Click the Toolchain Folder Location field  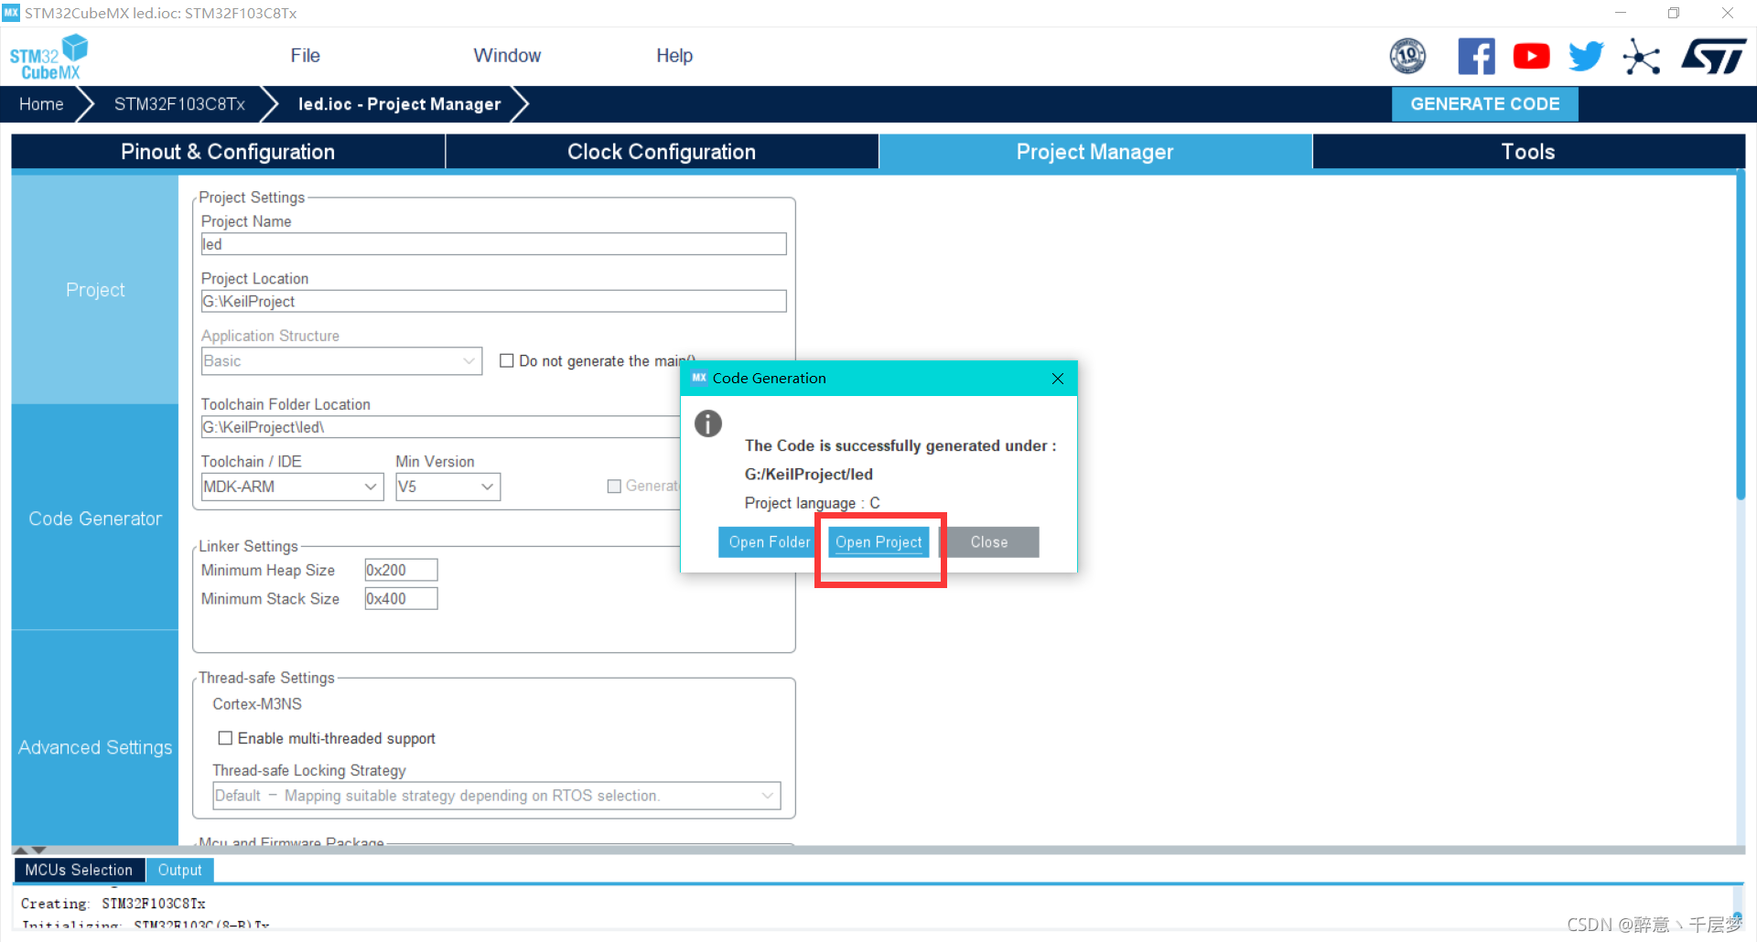click(x=440, y=427)
